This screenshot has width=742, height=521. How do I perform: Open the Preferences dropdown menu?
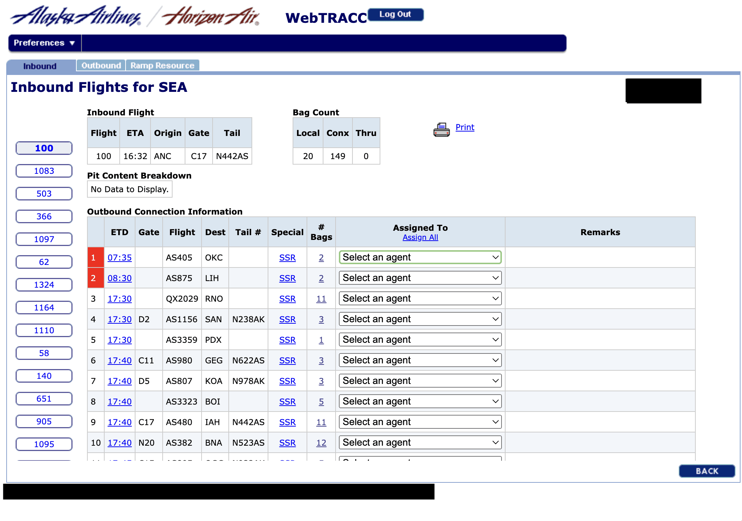coord(44,43)
